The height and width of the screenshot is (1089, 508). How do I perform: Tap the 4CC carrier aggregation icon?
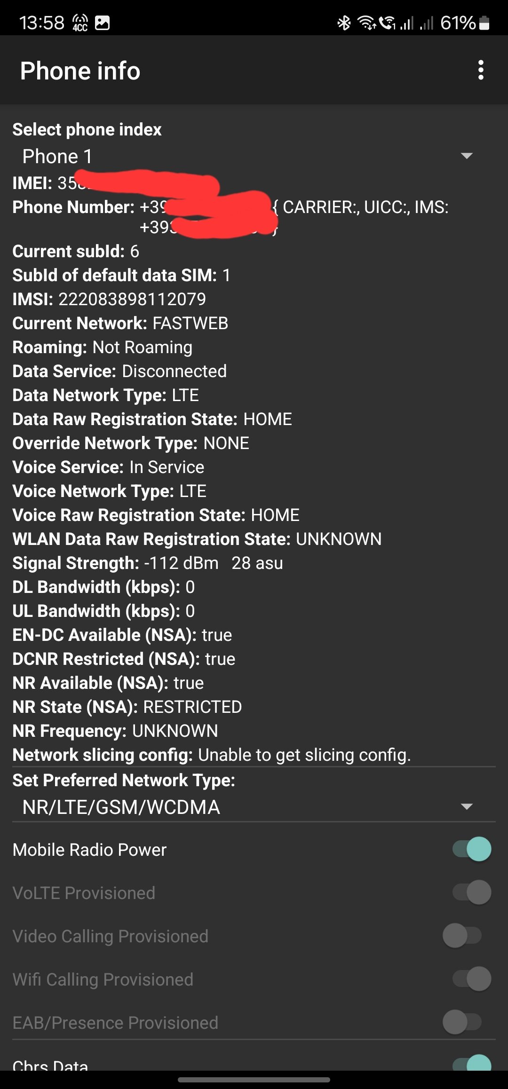point(80,23)
